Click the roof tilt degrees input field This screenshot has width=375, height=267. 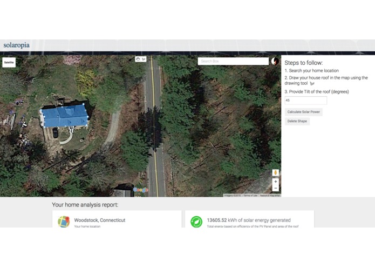[305, 101]
